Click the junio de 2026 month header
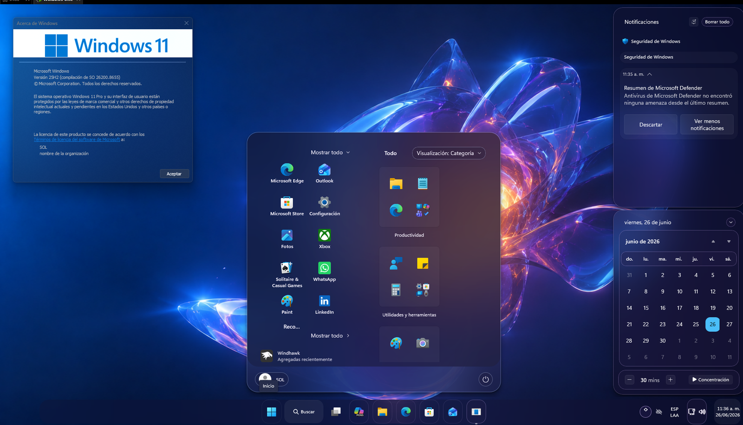The height and width of the screenshot is (425, 743). tap(642, 242)
